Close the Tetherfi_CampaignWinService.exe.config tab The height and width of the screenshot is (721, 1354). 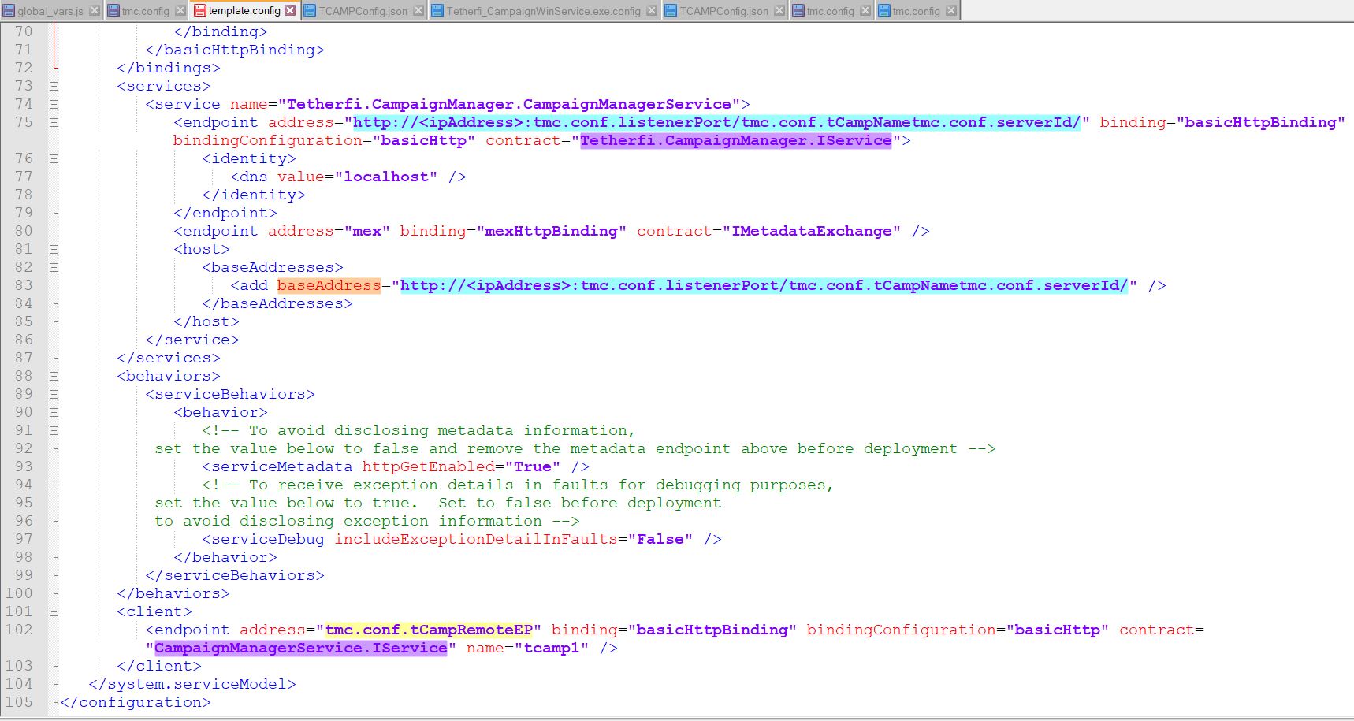pyautogui.click(x=651, y=11)
